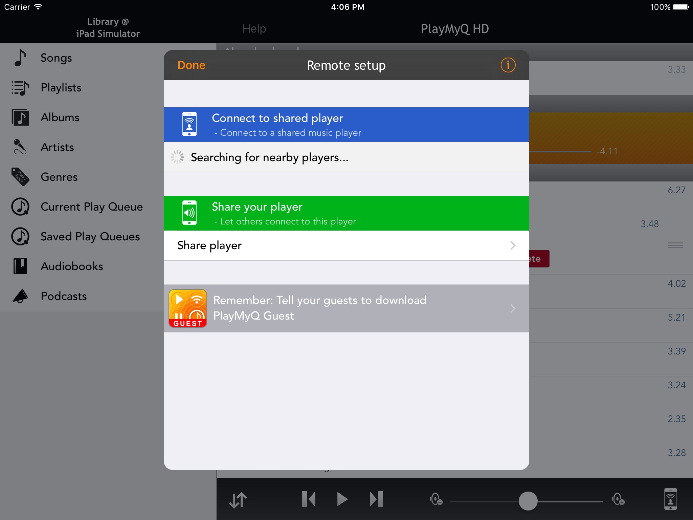This screenshot has width=693, height=520.
Task: Open Playlists in the library sidebar
Action: tap(61, 88)
